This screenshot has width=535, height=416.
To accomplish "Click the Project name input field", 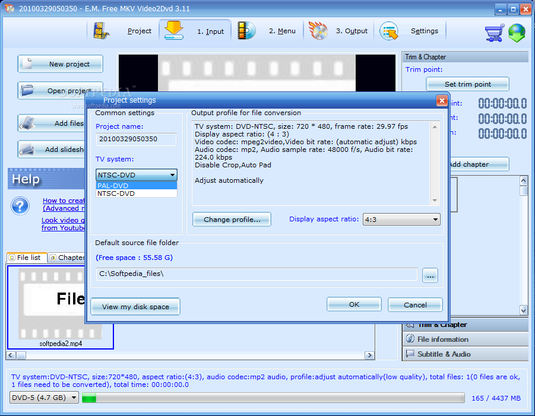I will pyautogui.click(x=136, y=139).
